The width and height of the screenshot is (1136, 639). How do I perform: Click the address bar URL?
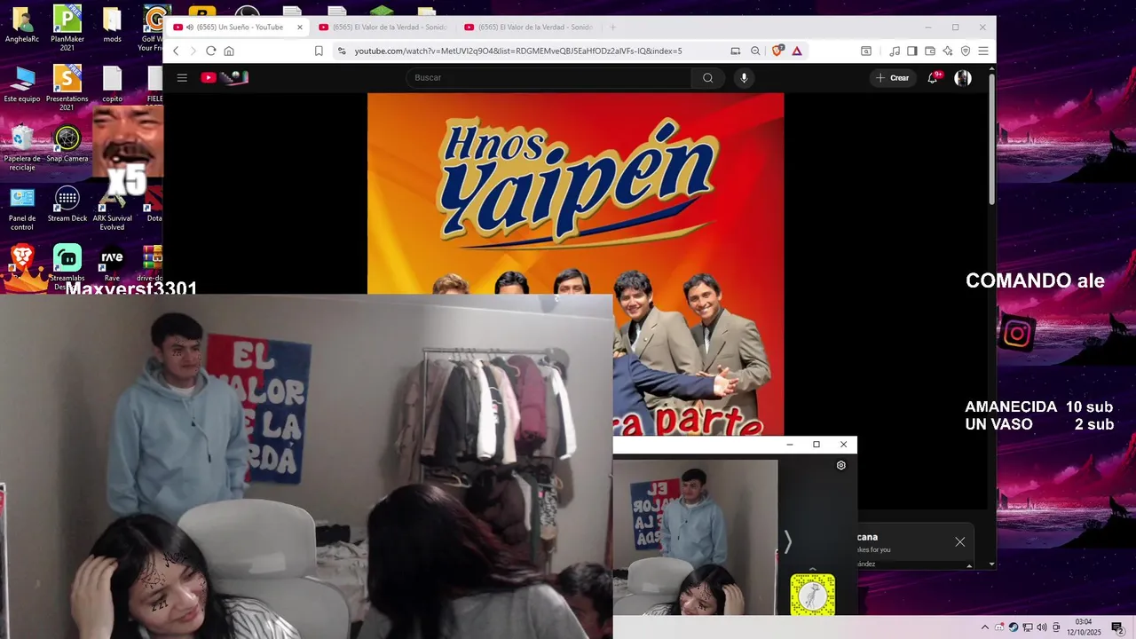[x=518, y=51]
